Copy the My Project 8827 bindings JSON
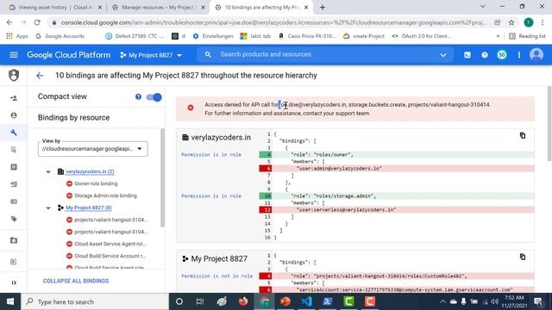This screenshot has width=552, height=310. pos(523,257)
